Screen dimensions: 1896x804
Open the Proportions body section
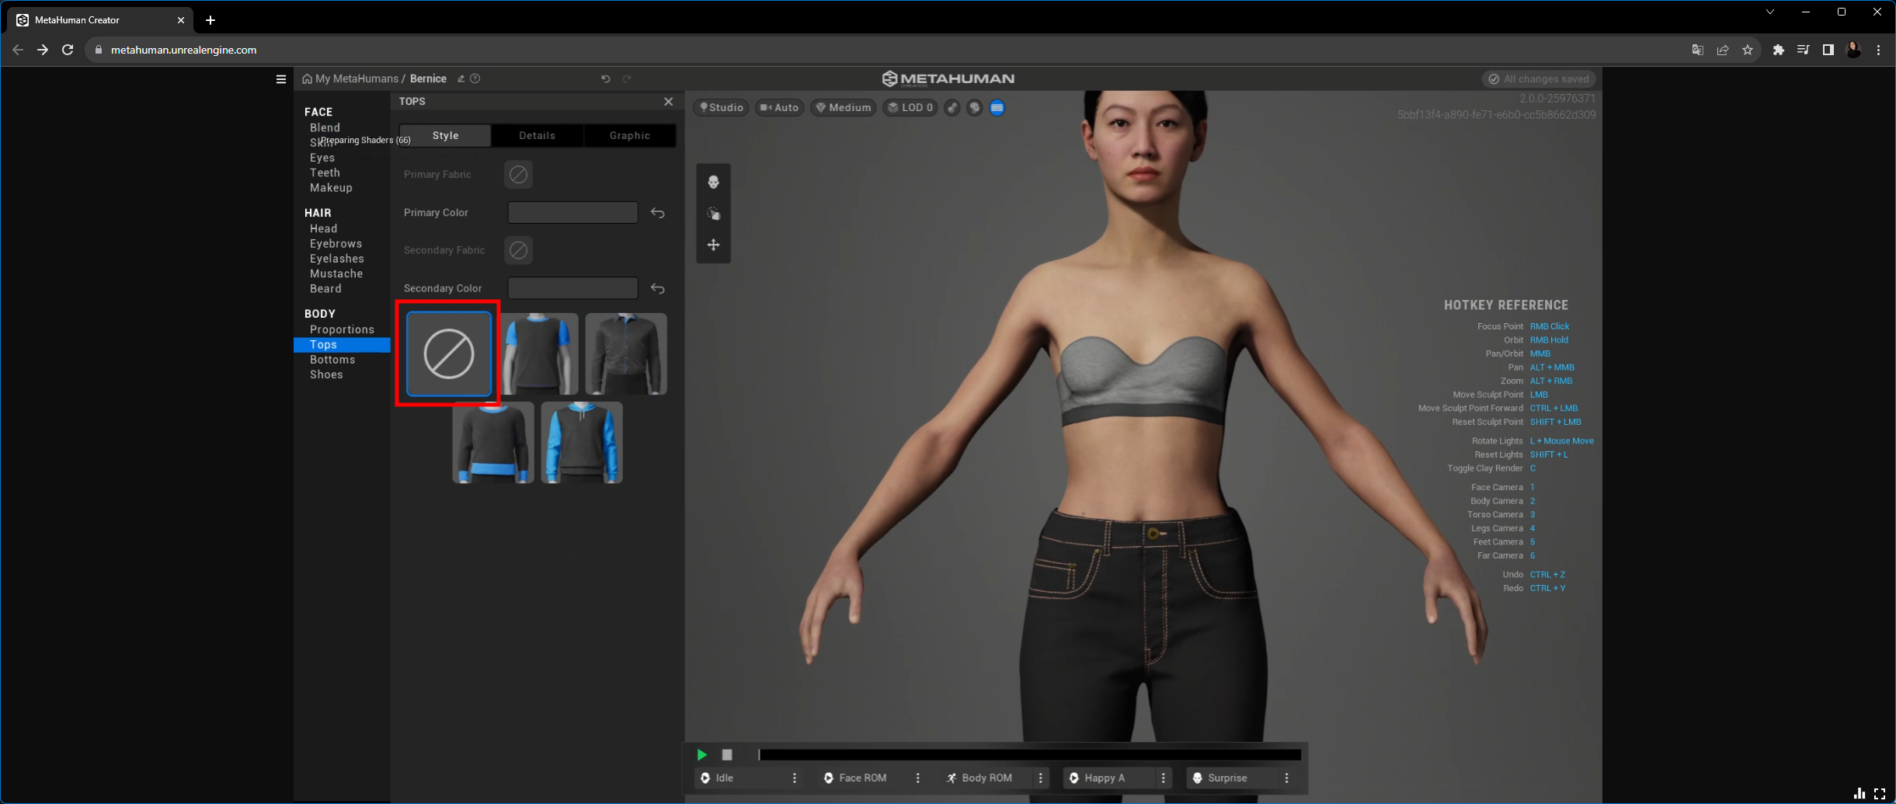click(x=342, y=330)
